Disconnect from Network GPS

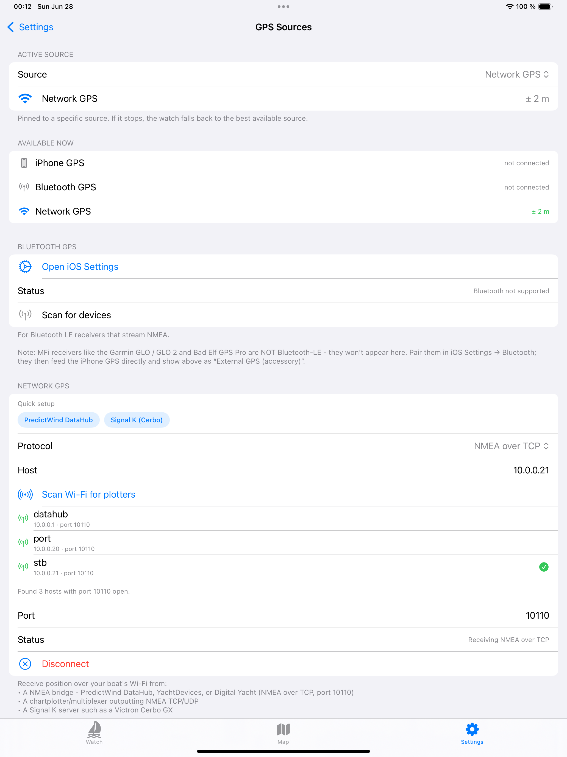click(65, 663)
